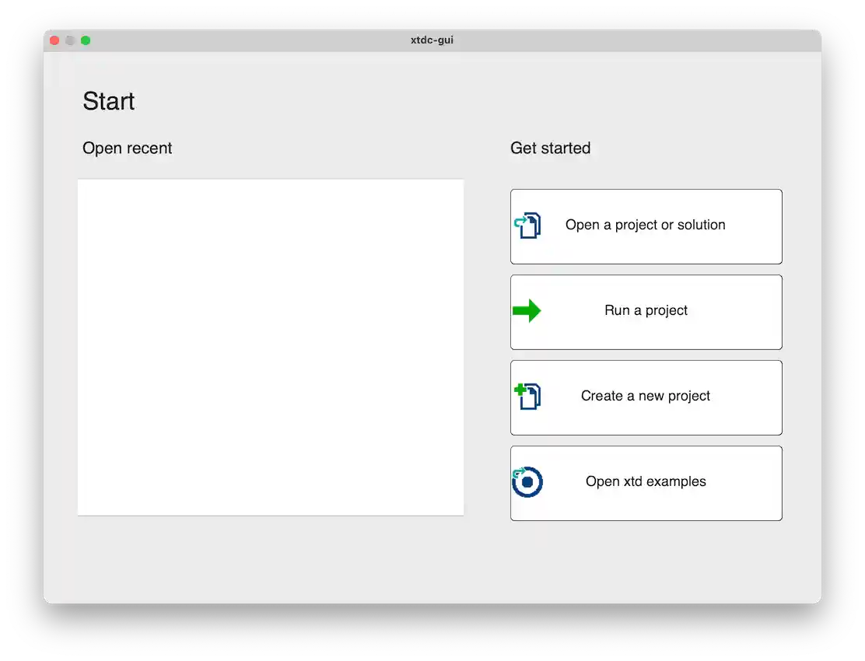Screen dimensions: 865x661
Task: Click the Get started heading
Action: pyautogui.click(x=550, y=148)
